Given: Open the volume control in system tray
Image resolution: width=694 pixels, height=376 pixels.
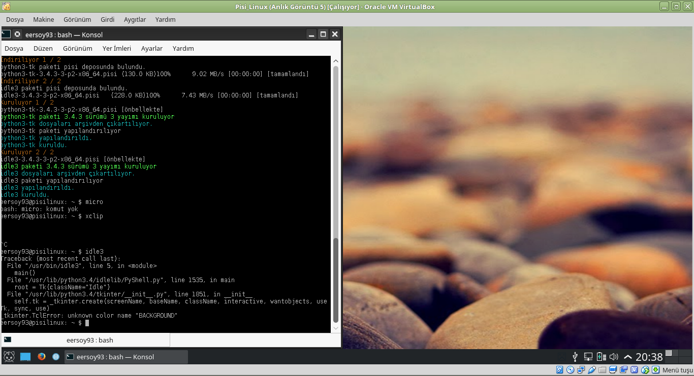Looking at the screenshot, I should click(x=614, y=357).
